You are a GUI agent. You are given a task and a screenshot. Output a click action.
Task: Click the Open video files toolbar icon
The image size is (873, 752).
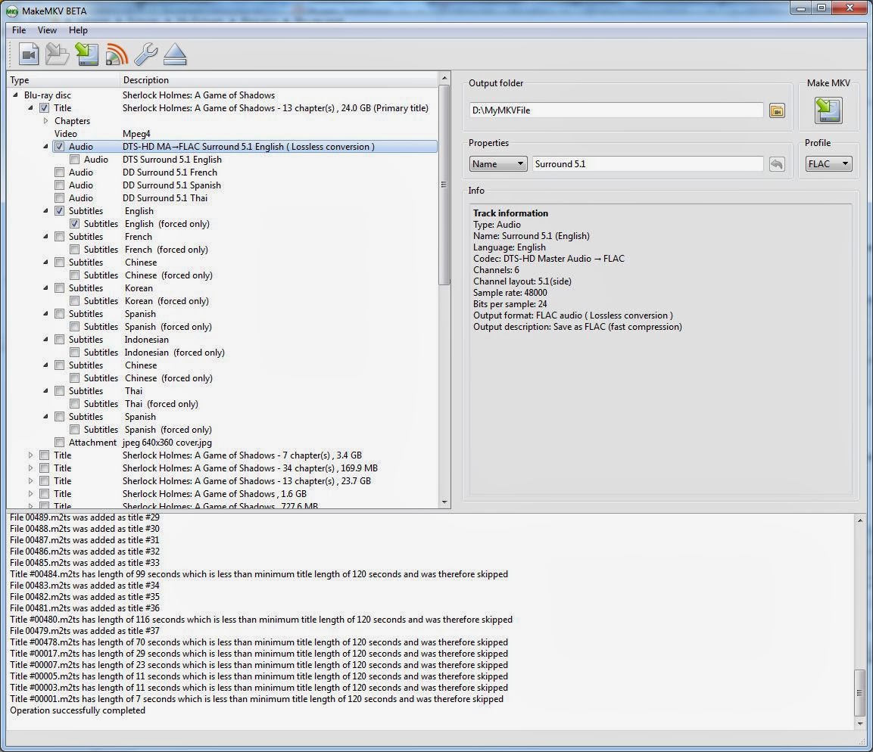[29, 54]
